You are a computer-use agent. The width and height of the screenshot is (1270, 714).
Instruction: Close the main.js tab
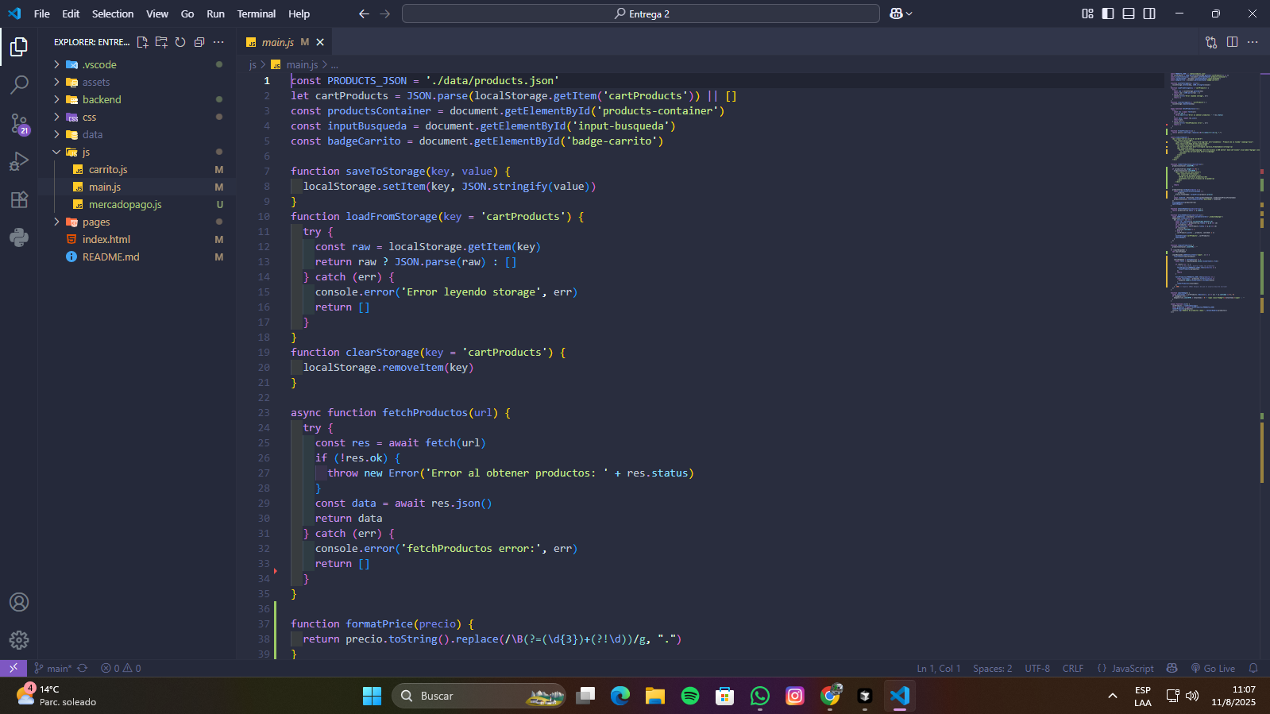pyautogui.click(x=320, y=42)
